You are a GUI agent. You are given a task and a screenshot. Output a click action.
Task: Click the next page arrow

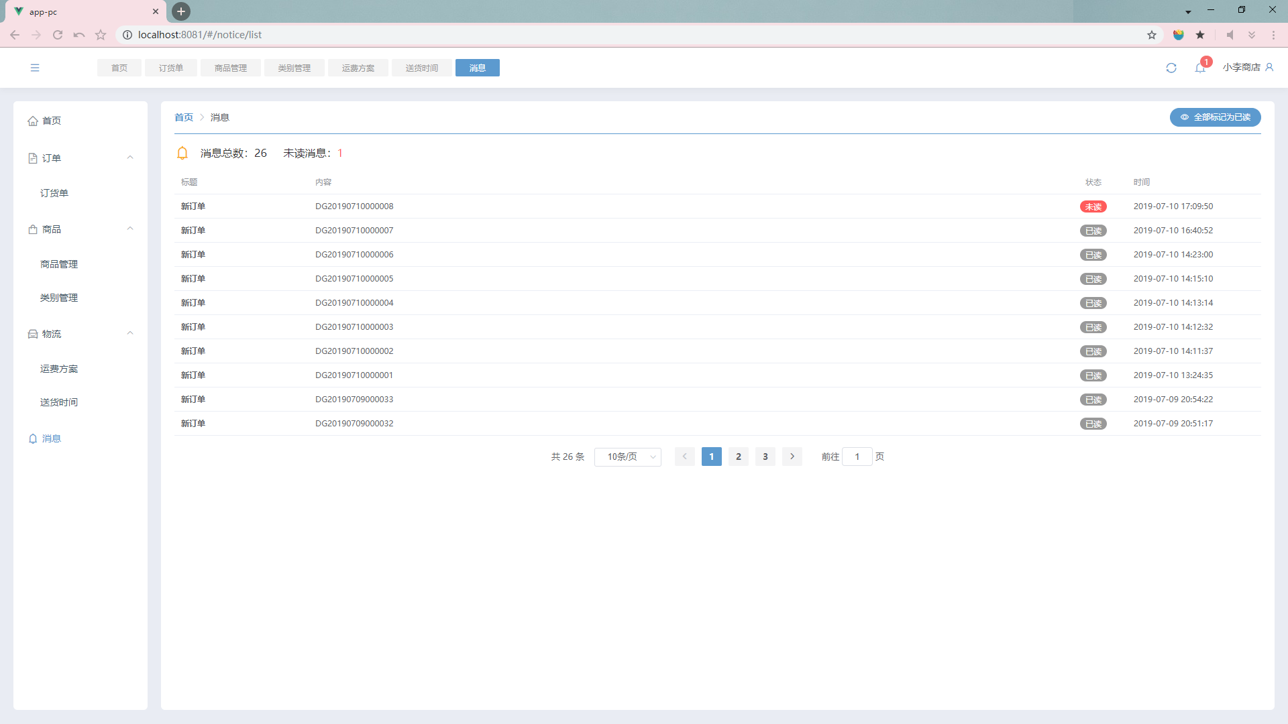792,457
